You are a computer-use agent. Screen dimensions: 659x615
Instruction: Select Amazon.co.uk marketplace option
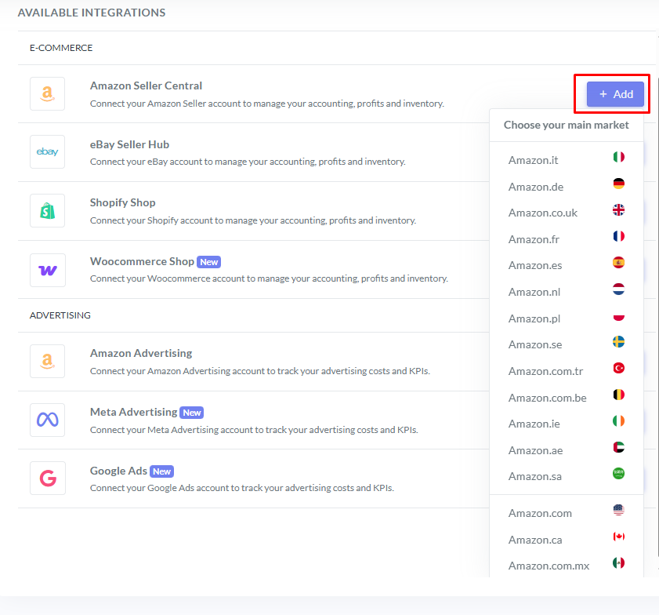pyautogui.click(x=542, y=213)
